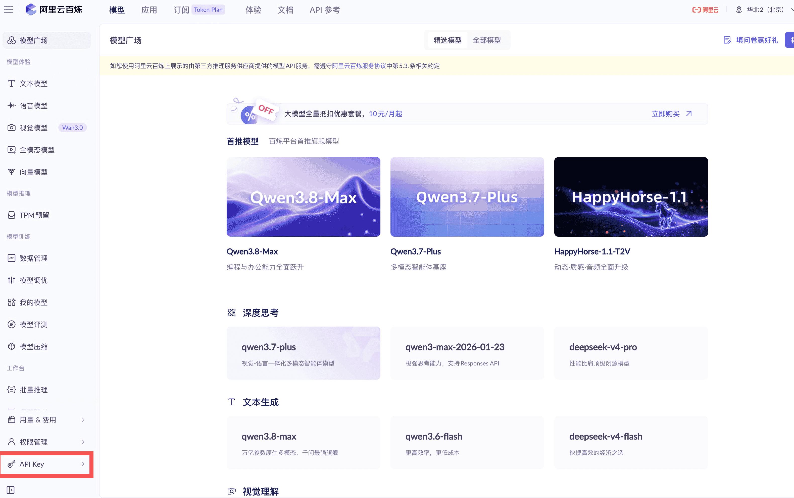Click the 模型评测 compass icon

(12, 324)
